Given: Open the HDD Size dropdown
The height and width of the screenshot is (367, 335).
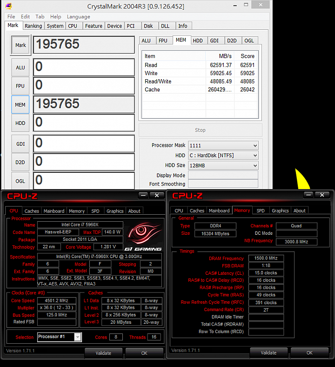Looking at the screenshot, I should point(255,165).
